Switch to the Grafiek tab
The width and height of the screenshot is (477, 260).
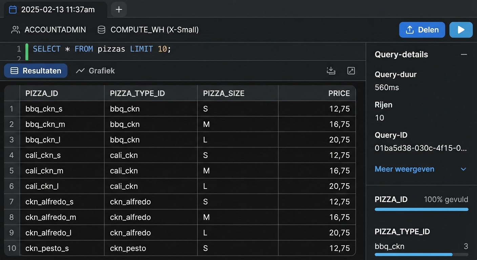point(101,71)
